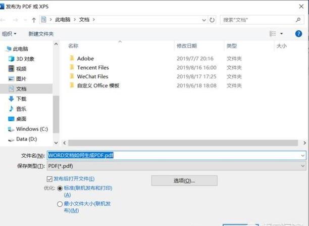
Task: Click the navigation pane scroll down arrow
Action: click(56, 143)
